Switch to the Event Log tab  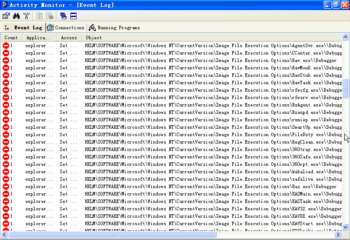coord(24,27)
